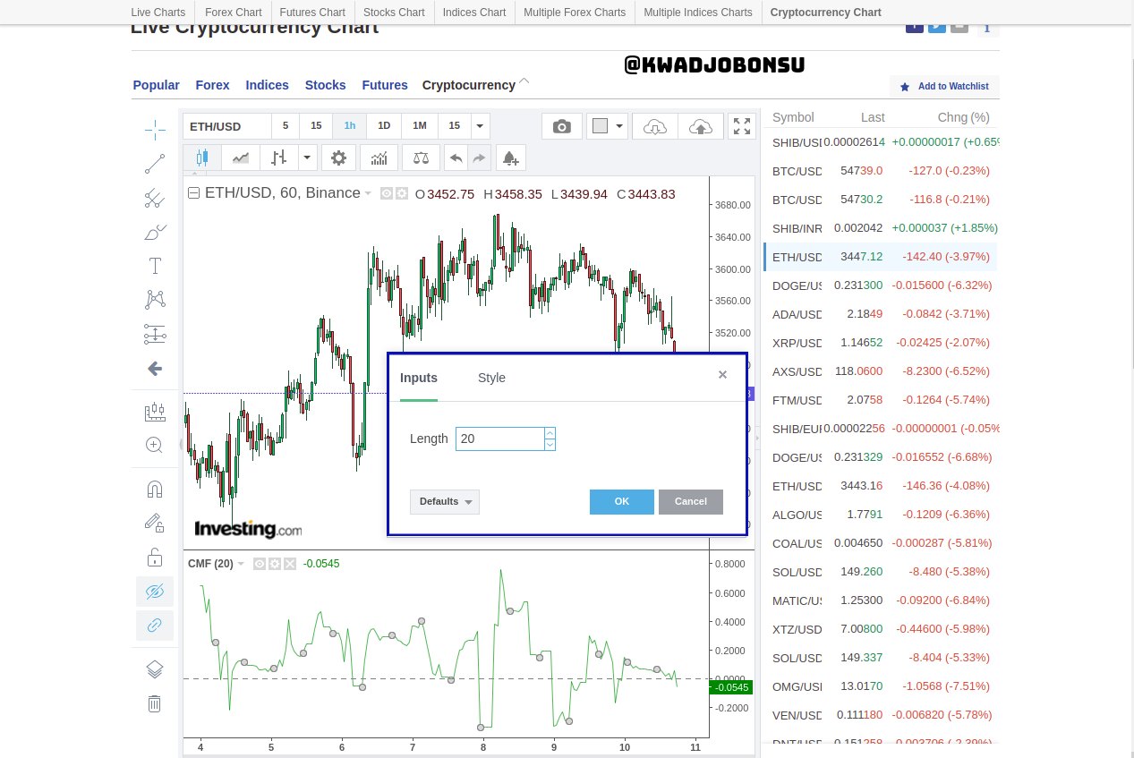Open the Forex tab
This screenshot has width=1134, height=758.
coord(213,85)
